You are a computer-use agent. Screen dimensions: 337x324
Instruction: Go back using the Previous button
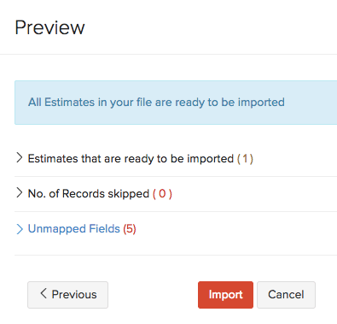[x=67, y=295]
